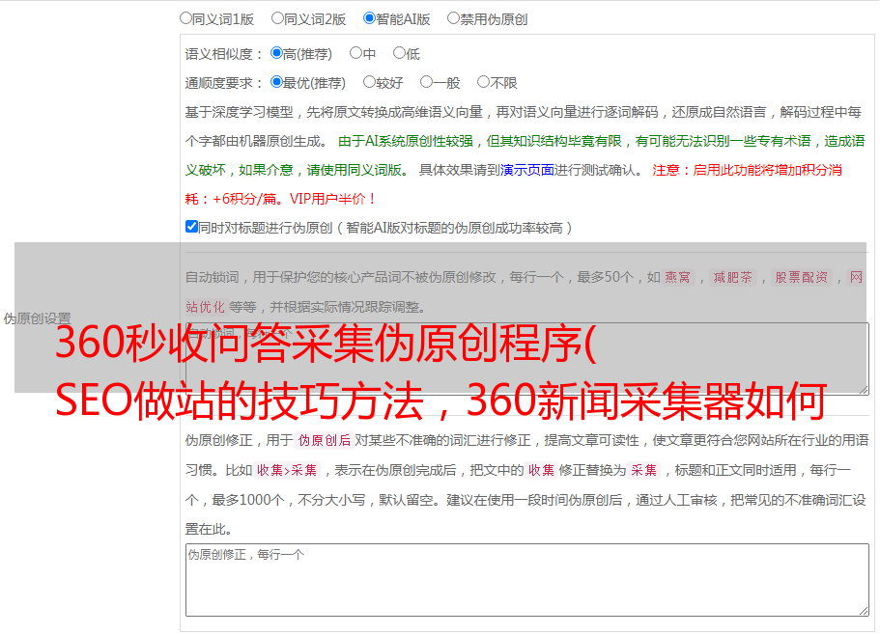Click the 减肥茶 example keyword tag
This screenshot has width=880, height=635.
click(732, 277)
